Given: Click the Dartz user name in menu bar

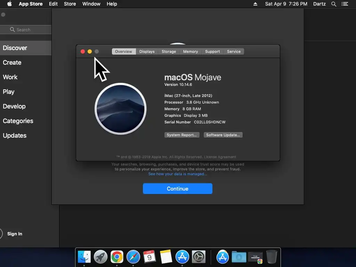Looking at the screenshot, I should (x=319, y=4).
